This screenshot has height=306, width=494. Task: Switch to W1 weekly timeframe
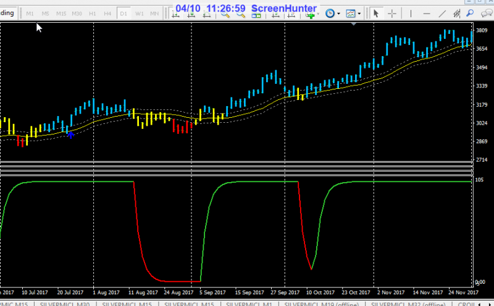click(140, 14)
